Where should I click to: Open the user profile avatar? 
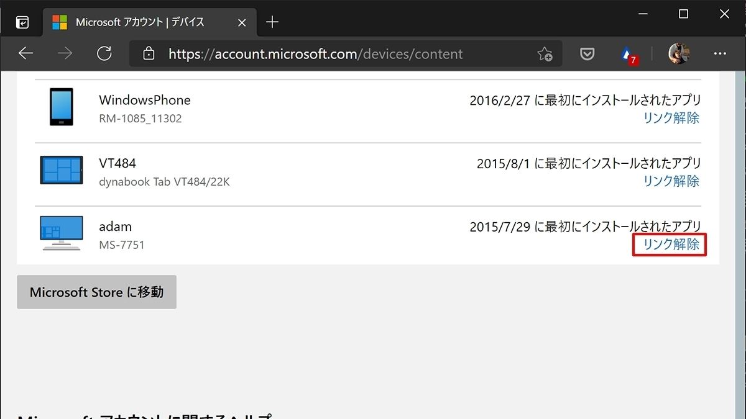point(679,53)
